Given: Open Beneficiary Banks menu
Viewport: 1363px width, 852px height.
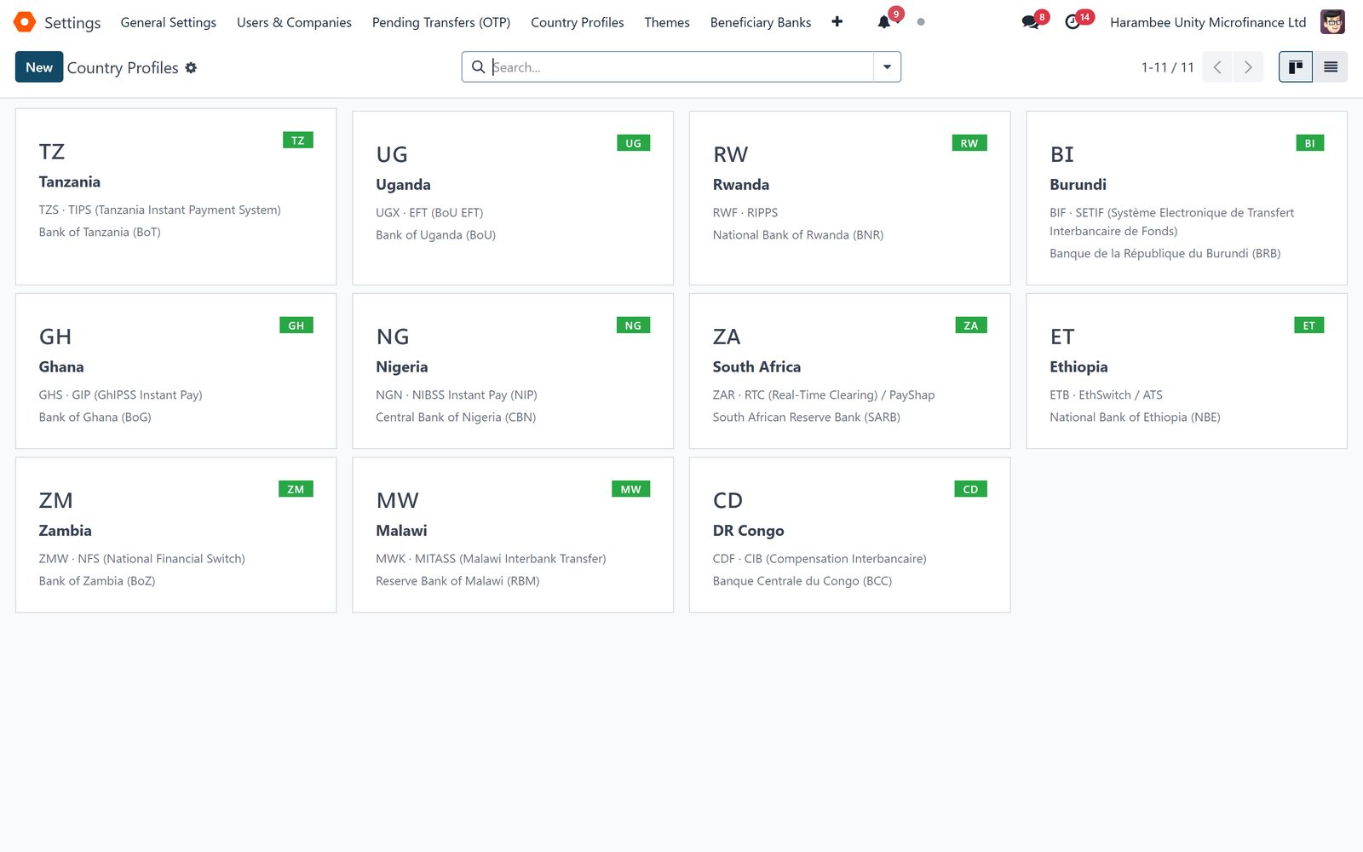Looking at the screenshot, I should click(761, 22).
